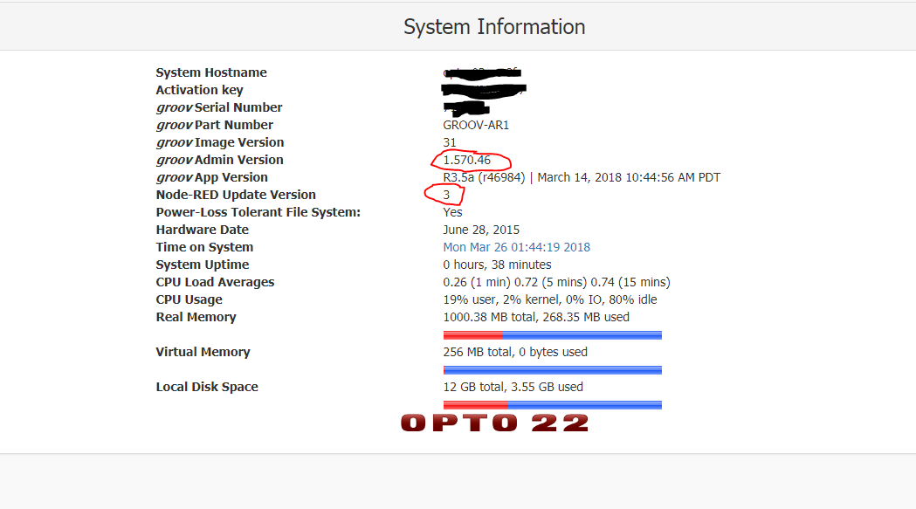Viewport: 916px width, 509px height.
Task: Click the Node-RED Update Version label
Action: tap(236, 195)
